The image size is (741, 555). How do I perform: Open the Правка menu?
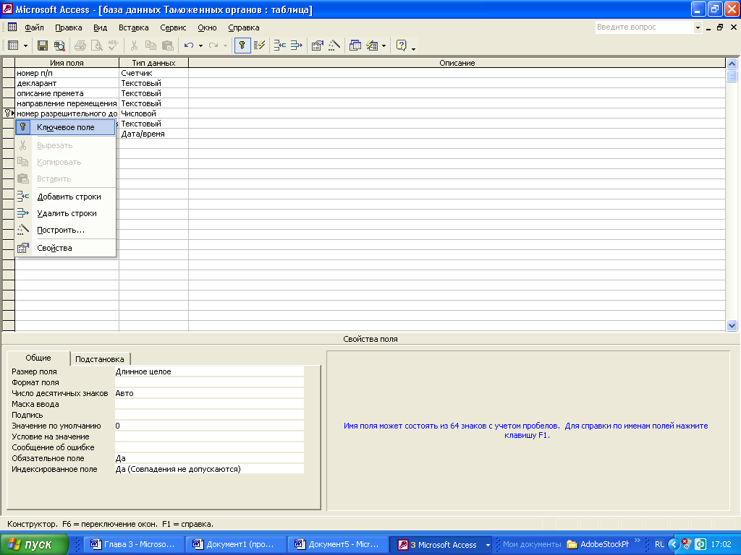point(69,27)
